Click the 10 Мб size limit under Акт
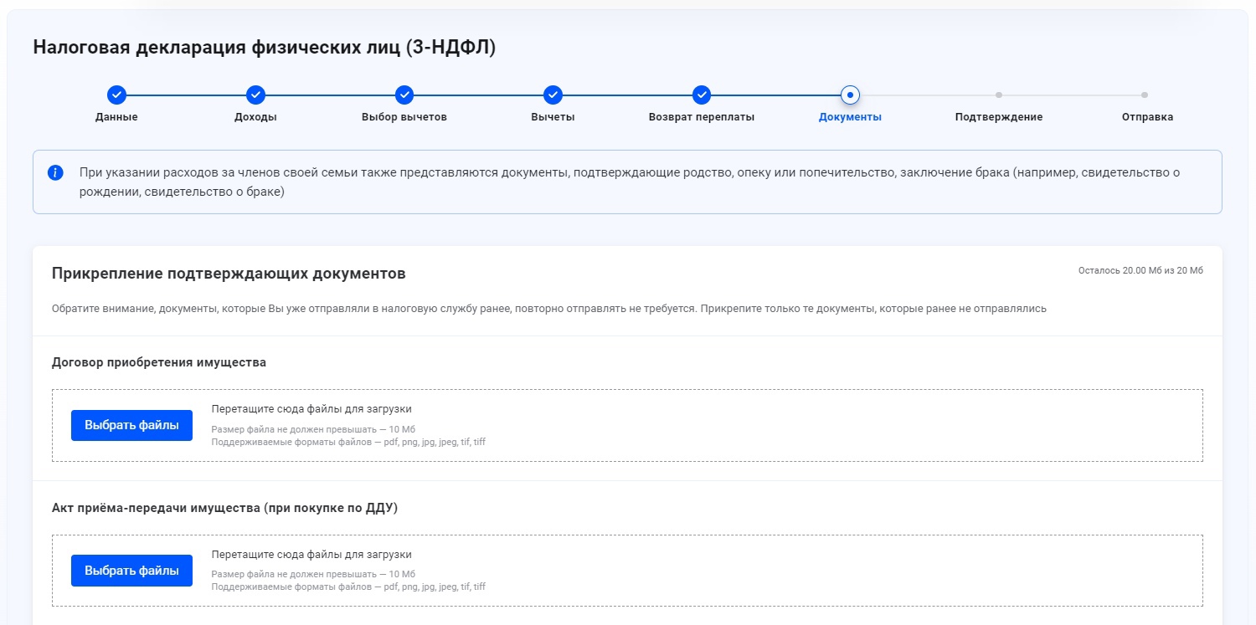1256x625 pixels. [313, 575]
